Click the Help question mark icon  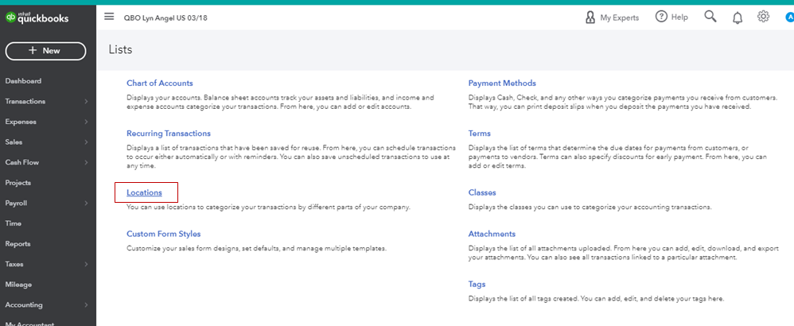[661, 17]
